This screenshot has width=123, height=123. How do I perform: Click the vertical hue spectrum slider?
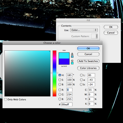tap(54, 74)
